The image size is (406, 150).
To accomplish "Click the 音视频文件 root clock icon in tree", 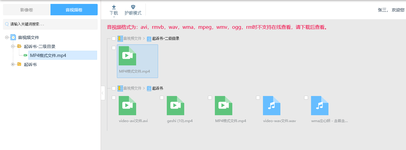I will (x=13, y=37).
